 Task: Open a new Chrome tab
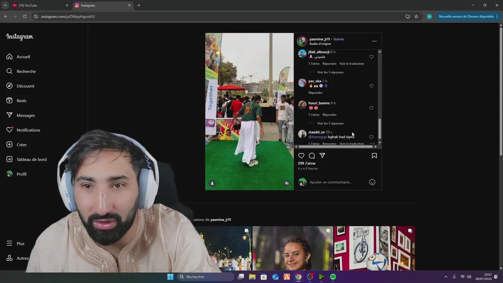(139, 6)
